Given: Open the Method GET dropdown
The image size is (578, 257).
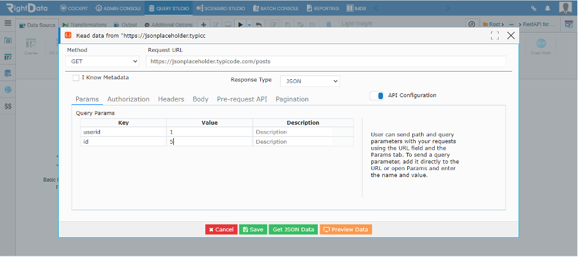Looking at the screenshot, I should click(x=102, y=61).
